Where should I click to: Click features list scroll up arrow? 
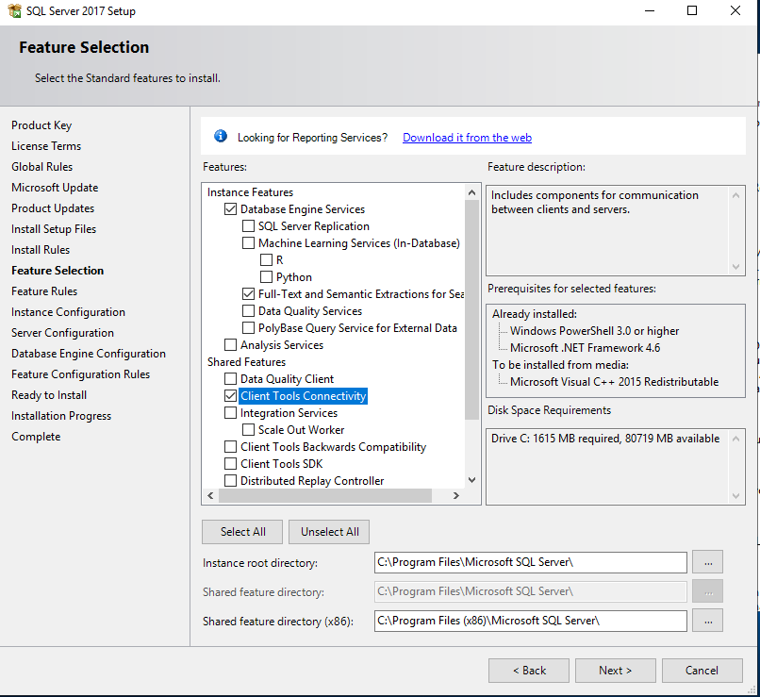(x=471, y=192)
